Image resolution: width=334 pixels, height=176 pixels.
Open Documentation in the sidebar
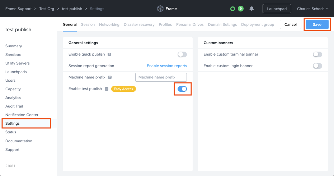pos(19,141)
